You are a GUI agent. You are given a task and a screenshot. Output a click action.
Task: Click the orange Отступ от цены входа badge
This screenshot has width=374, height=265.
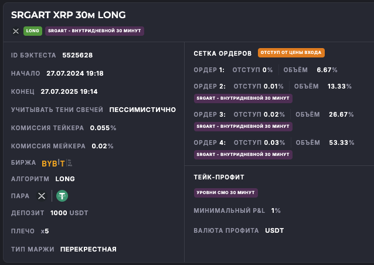coord(291,53)
